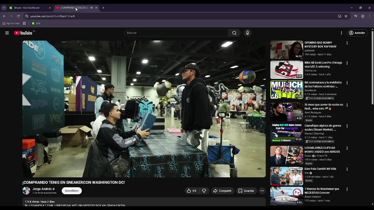The height and width of the screenshot is (210, 374).
Task: Open options for correr de noche video
Action: pos(347,105)
